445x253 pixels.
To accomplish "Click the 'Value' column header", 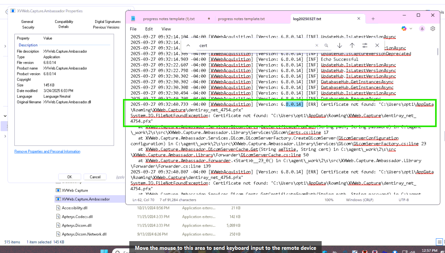I will pyautogui.click(x=48, y=38).
